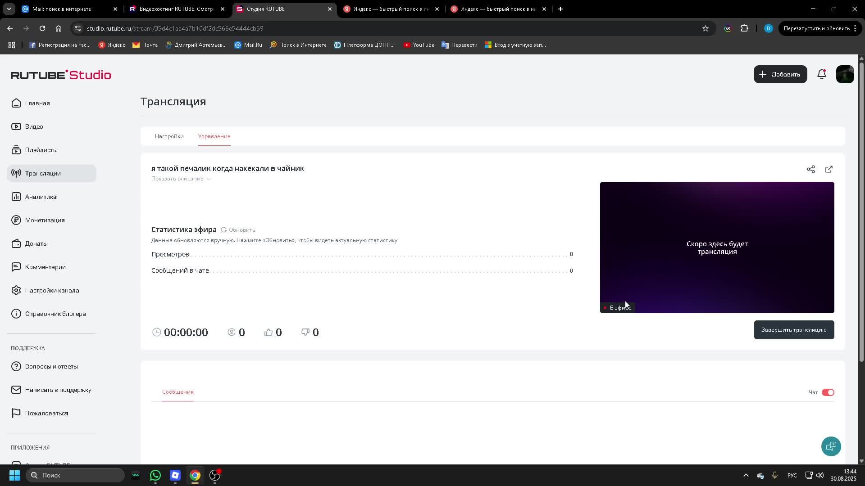Select the Сообщения tab
The image size is (865, 486).
tap(178, 392)
